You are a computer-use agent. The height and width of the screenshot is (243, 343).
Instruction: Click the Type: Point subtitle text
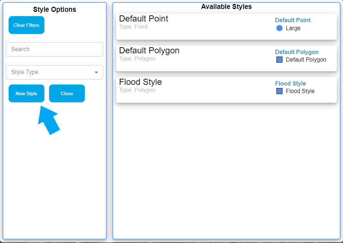coord(133,27)
